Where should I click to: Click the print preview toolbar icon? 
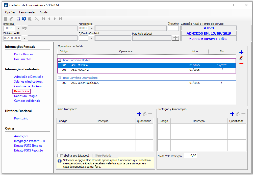tap(30, 19)
